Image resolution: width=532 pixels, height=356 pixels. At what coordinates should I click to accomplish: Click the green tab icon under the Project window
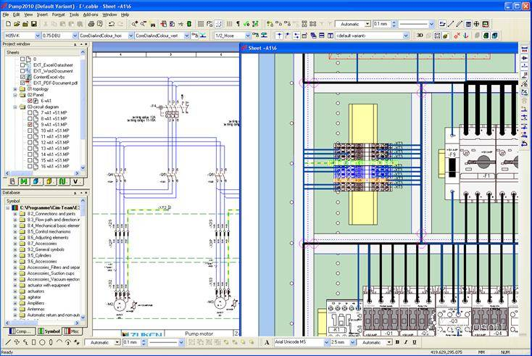24,181
